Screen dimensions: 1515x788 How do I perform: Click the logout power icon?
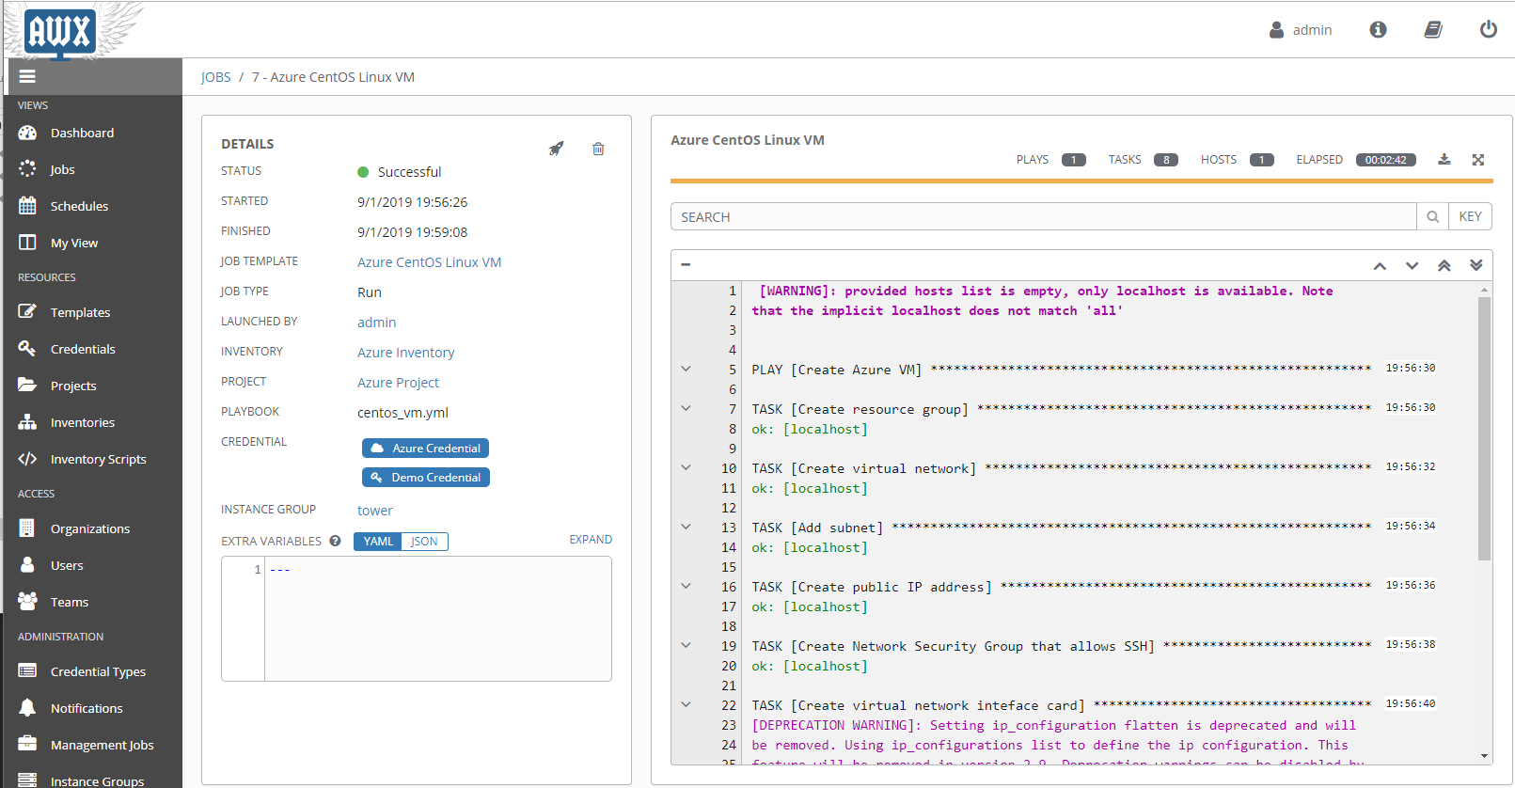point(1488,29)
